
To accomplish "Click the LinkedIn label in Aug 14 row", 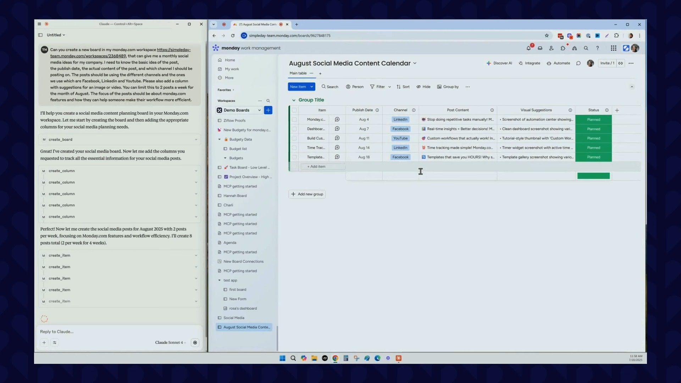I will click(x=400, y=148).
